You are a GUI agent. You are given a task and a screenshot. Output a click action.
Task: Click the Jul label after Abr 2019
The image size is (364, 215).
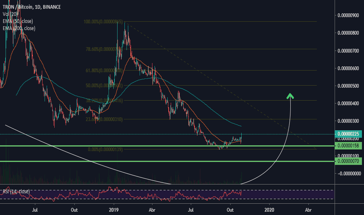191,210
